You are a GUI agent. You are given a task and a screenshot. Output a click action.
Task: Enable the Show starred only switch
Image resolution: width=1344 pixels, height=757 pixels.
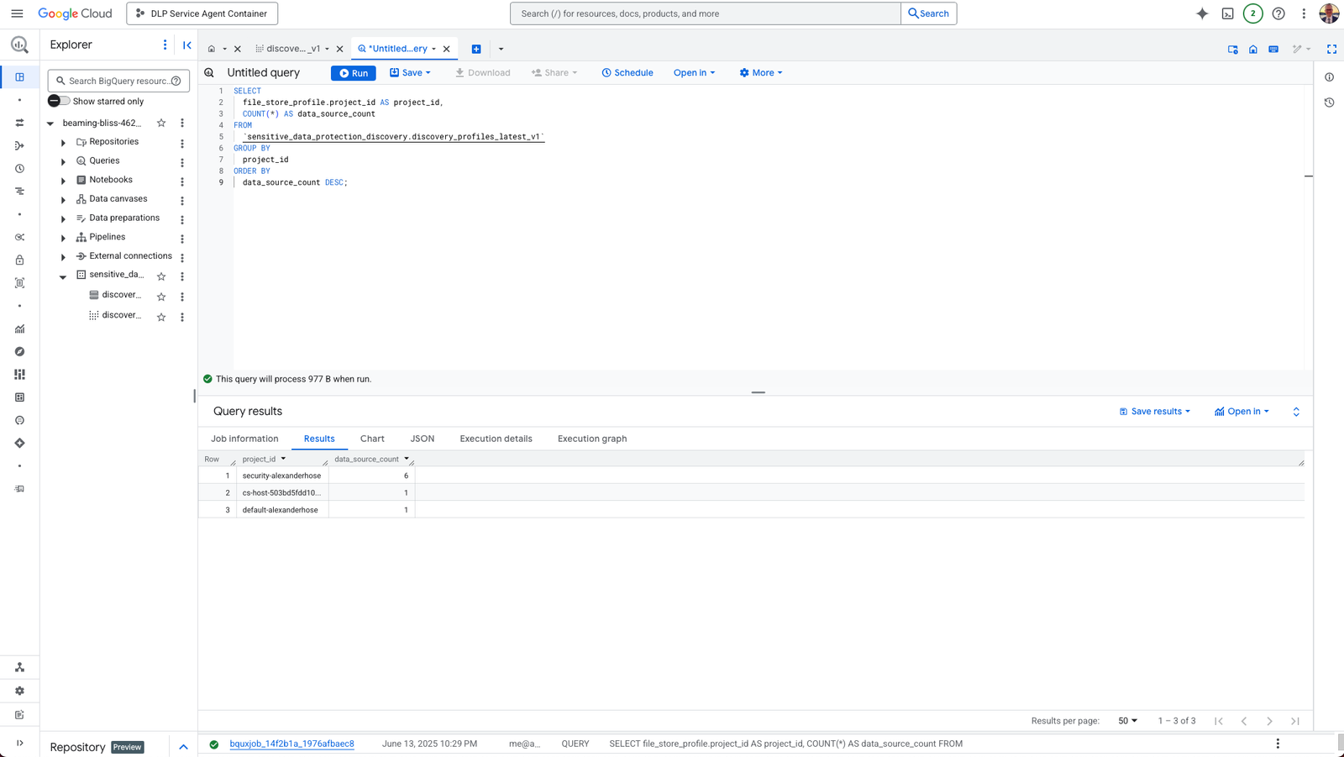click(x=59, y=101)
